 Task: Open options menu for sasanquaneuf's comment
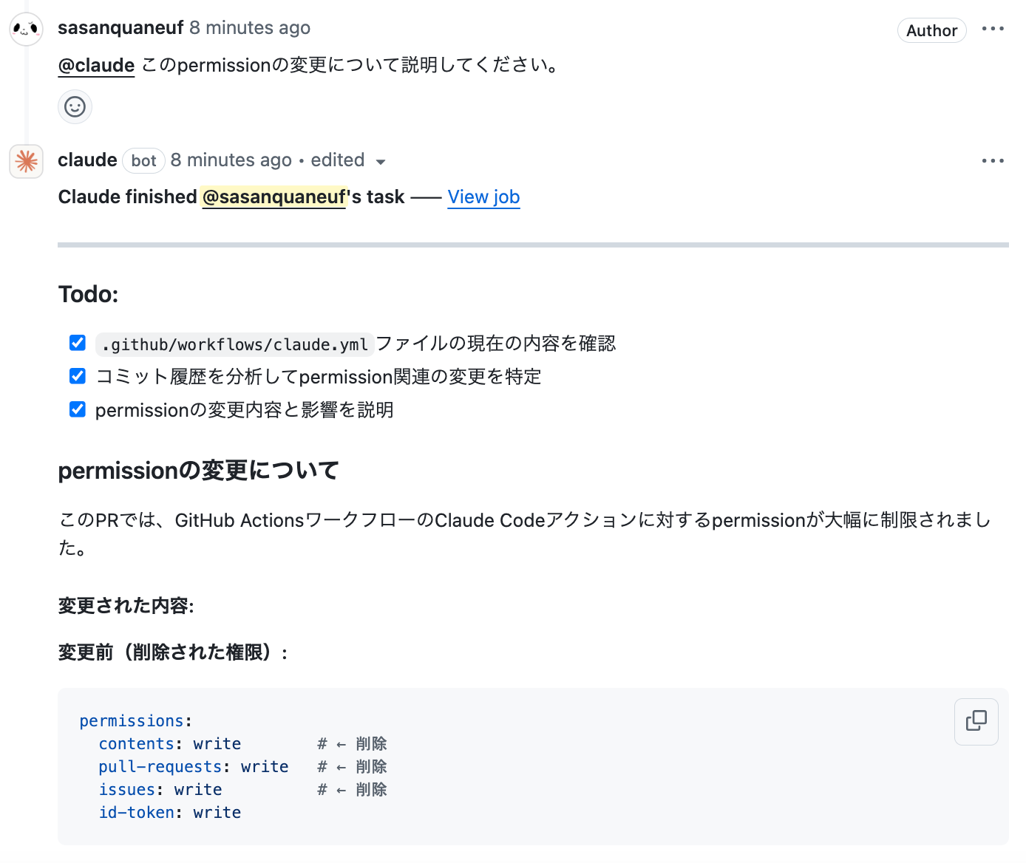(993, 29)
